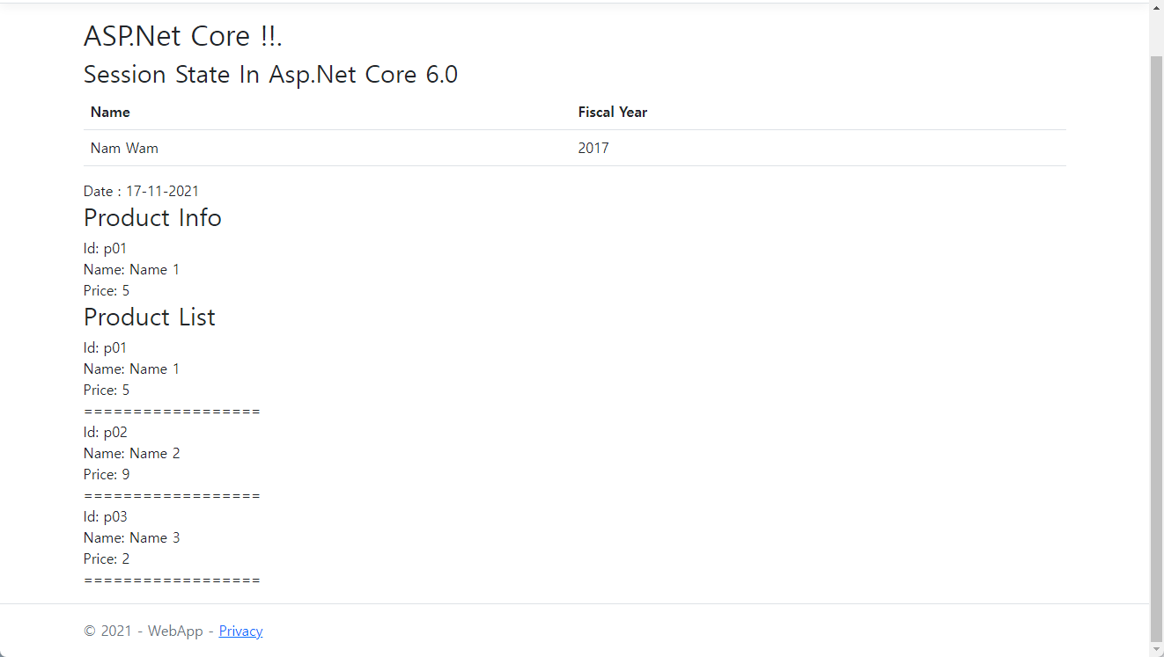Click 'Name: Name 3' line
This screenshot has height=657, width=1164.
click(131, 537)
